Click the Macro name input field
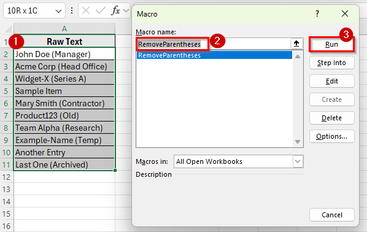Image resolution: width=367 pixels, height=232 pixels. point(213,44)
